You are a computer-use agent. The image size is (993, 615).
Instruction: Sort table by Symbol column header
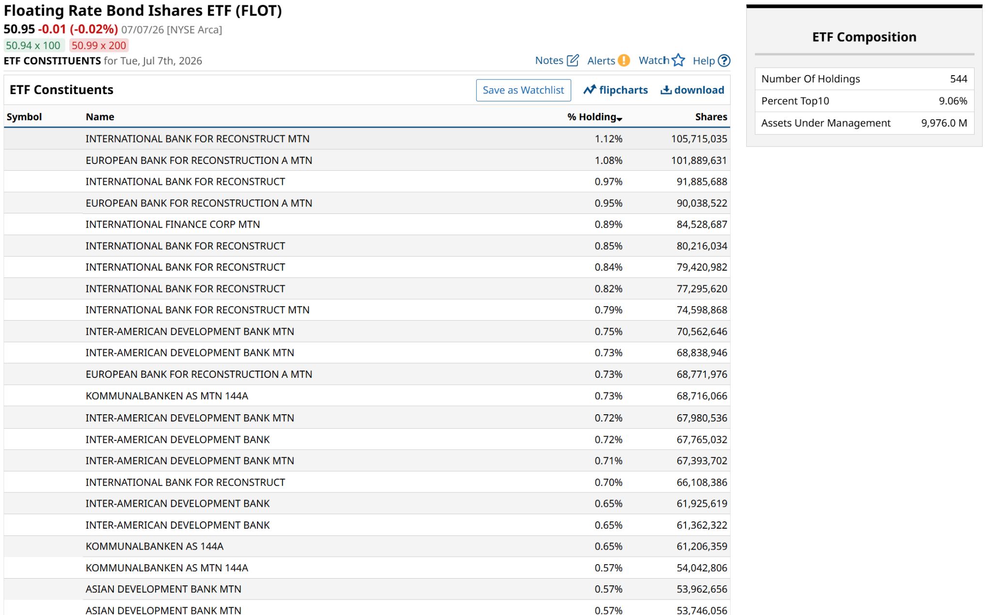coord(24,117)
